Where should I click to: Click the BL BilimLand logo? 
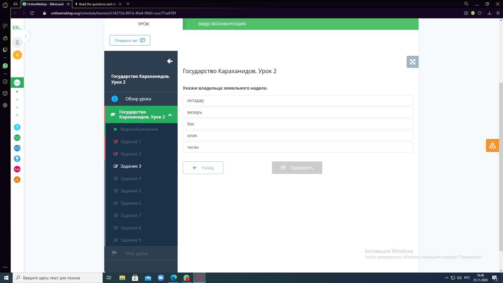[x=17, y=28]
